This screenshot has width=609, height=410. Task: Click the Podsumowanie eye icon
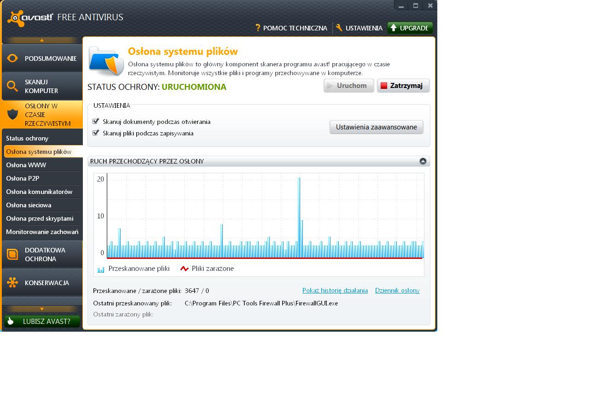[12, 59]
